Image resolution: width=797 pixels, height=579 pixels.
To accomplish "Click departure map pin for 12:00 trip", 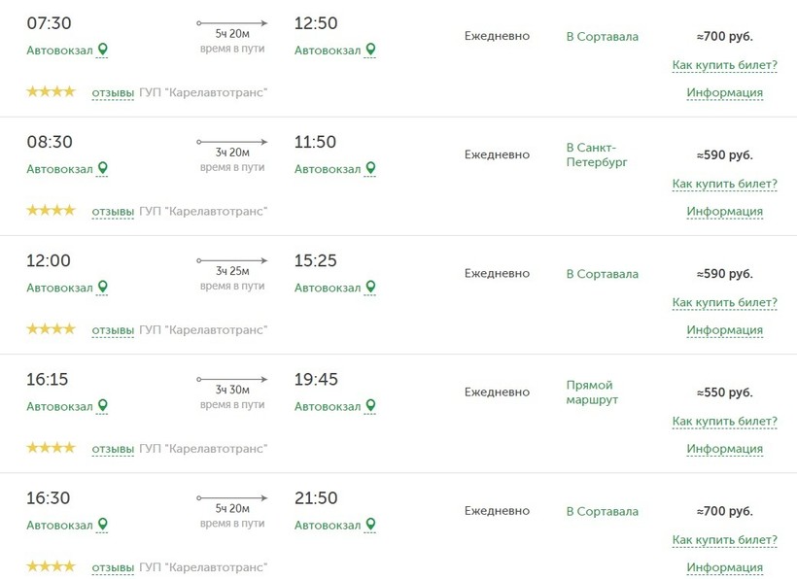I will click(x=103, y=287).
